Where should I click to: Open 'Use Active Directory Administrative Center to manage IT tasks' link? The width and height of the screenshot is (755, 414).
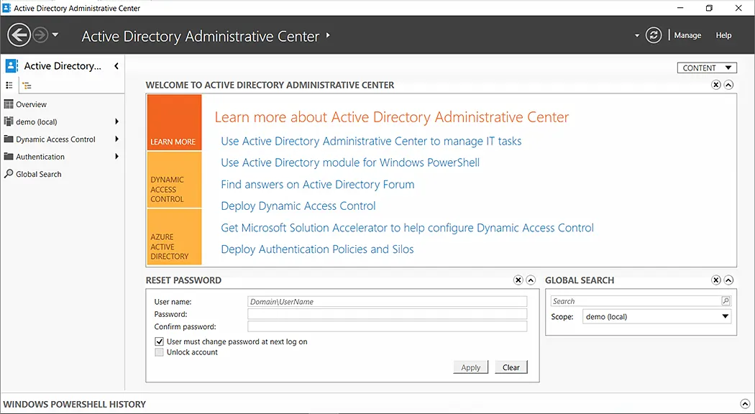click(x=371, y=141)
